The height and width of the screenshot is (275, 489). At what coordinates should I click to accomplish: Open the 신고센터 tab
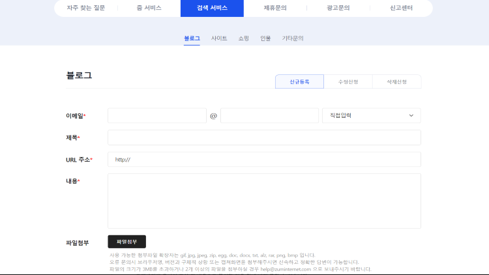point(402,8)
